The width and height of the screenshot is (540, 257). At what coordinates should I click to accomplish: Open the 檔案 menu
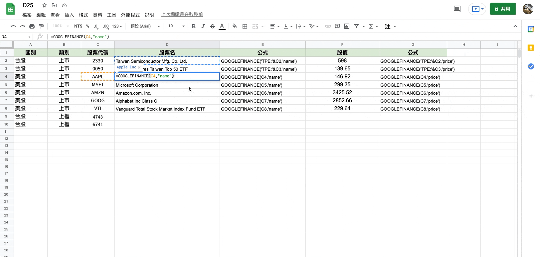27,15
